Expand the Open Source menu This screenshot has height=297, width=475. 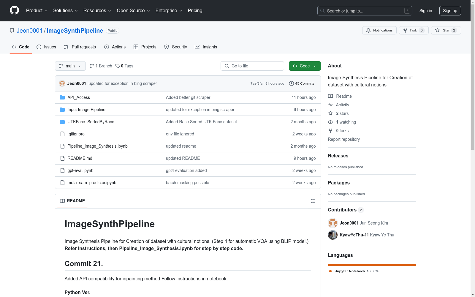[x=134, y=11]
